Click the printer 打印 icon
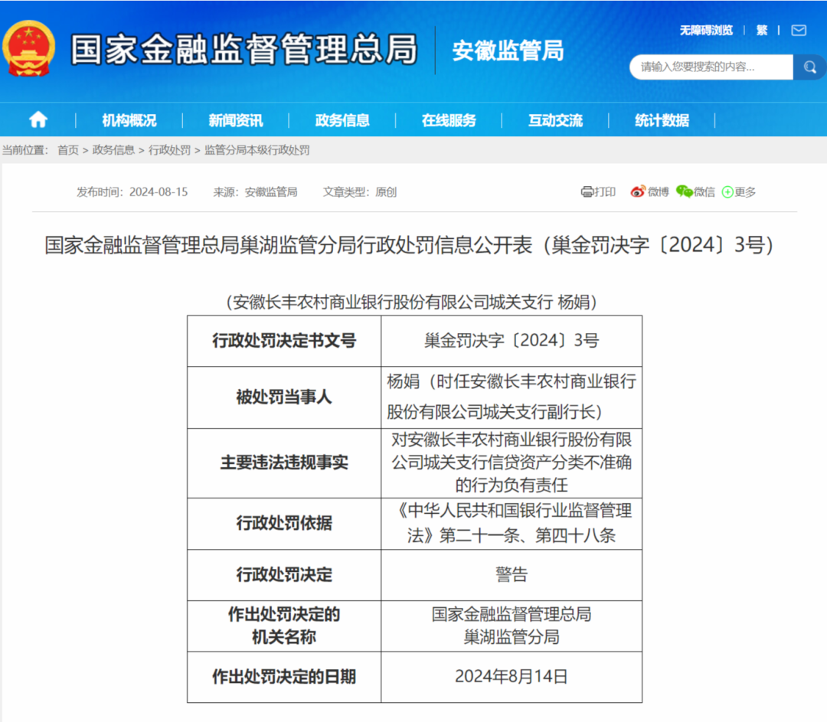This screenshot has width=827, height=722. 587,191
